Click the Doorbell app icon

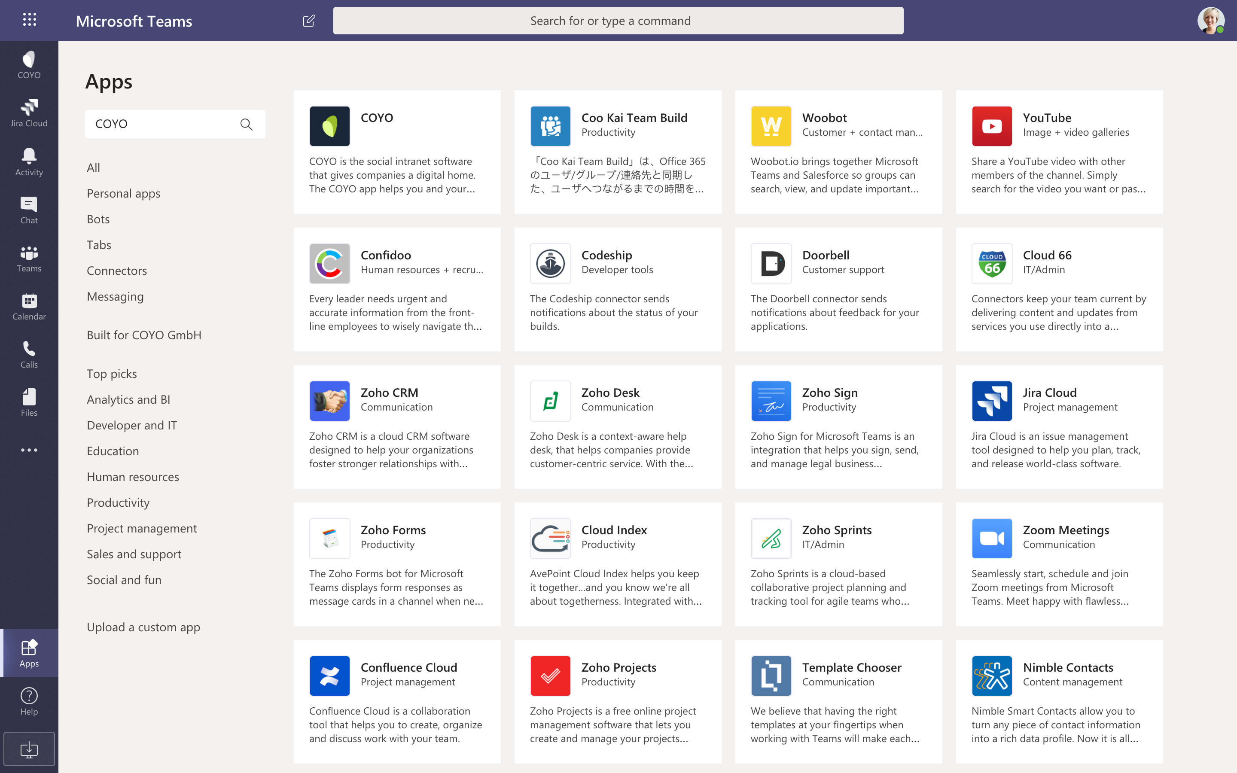(x=771, y=264)
